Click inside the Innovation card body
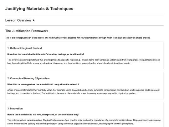Screen dimensions: 169x127 tap(84, 114)
